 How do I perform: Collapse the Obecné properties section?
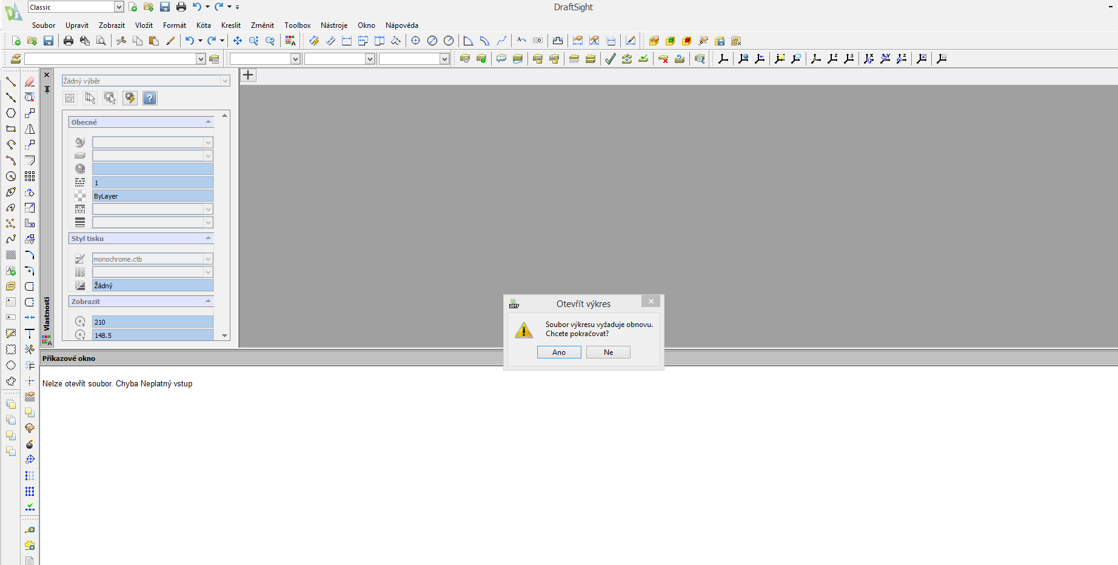[208, 122]
